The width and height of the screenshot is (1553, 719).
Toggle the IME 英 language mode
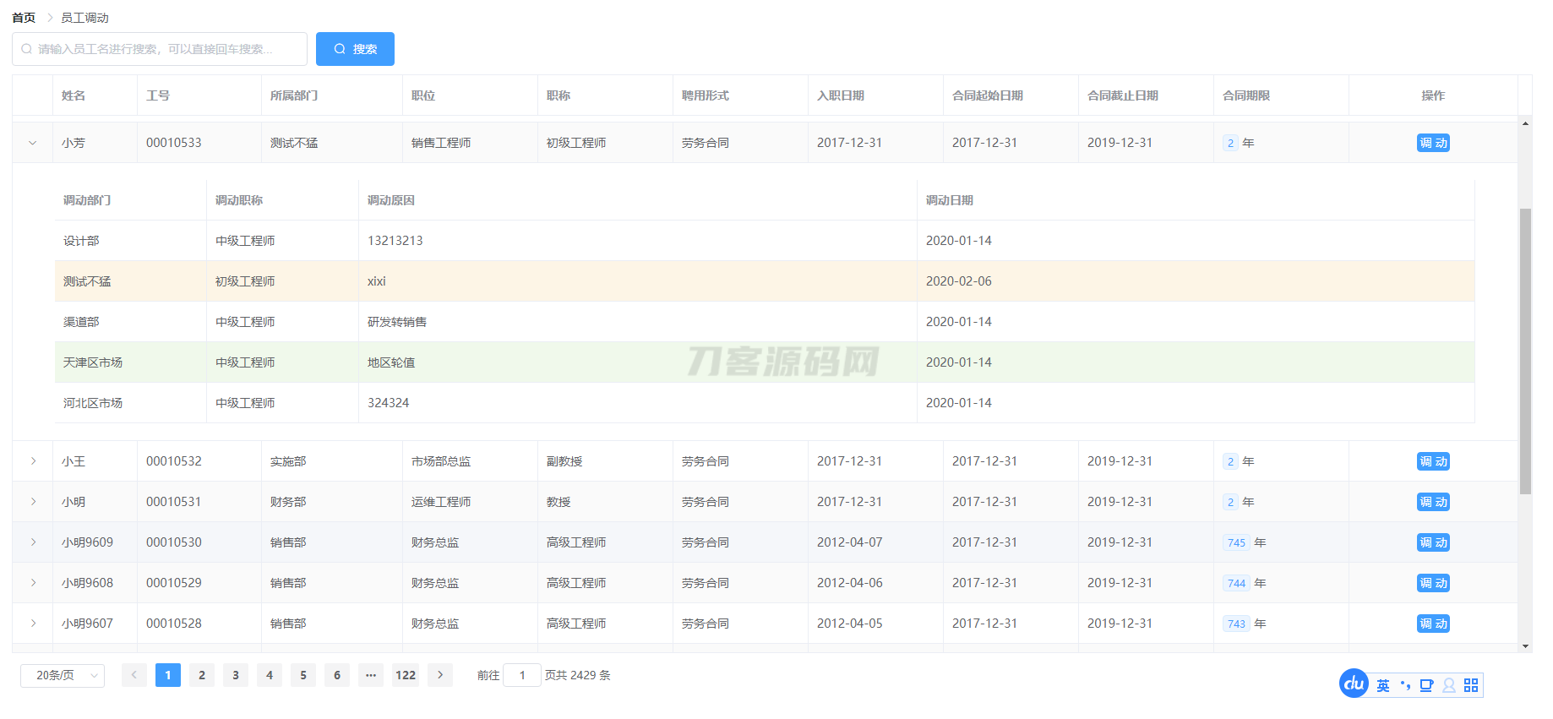(1383, 685)
